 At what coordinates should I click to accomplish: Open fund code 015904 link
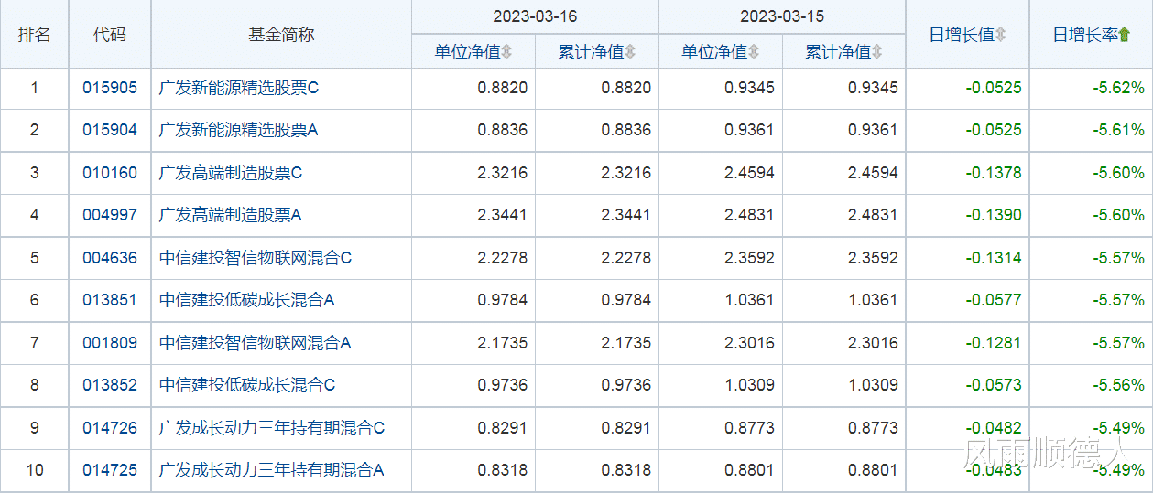pyautogui.click(x=110, y=131)
